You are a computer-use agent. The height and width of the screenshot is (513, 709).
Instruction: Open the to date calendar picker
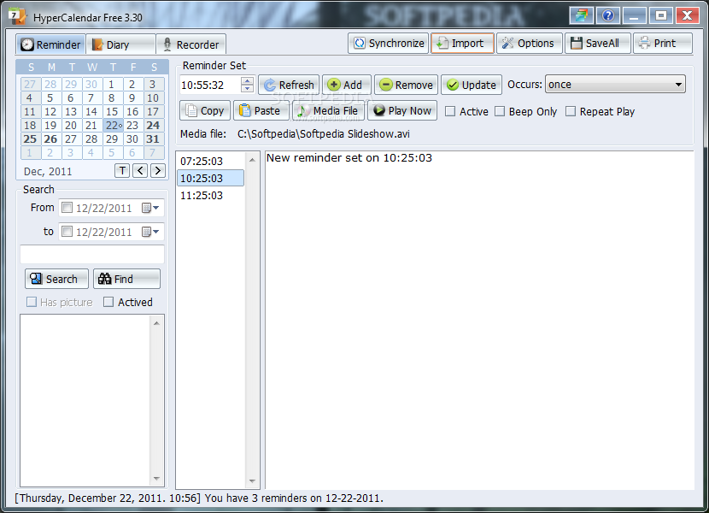point(150,232)
